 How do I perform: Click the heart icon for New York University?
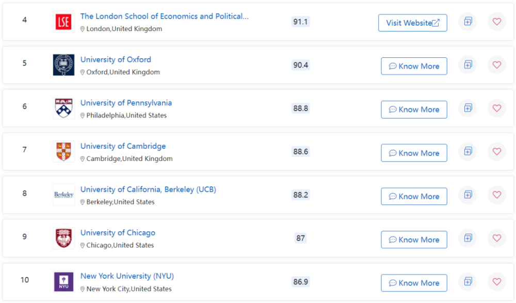click(x=496, y=282)
